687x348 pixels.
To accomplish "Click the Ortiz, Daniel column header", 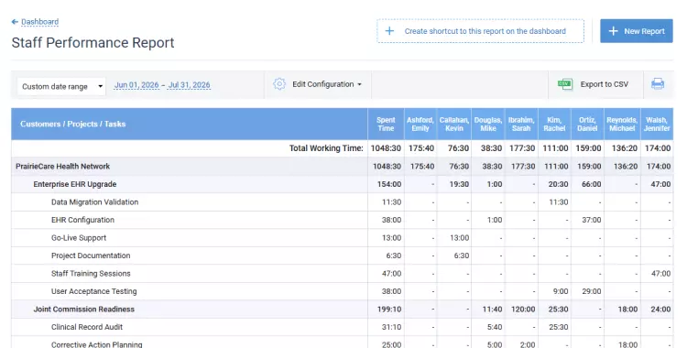I will 587,124.
